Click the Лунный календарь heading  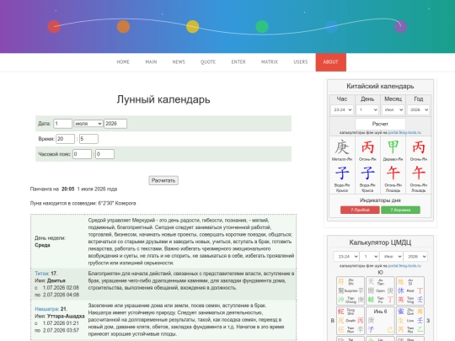click(x=163, y=99)
